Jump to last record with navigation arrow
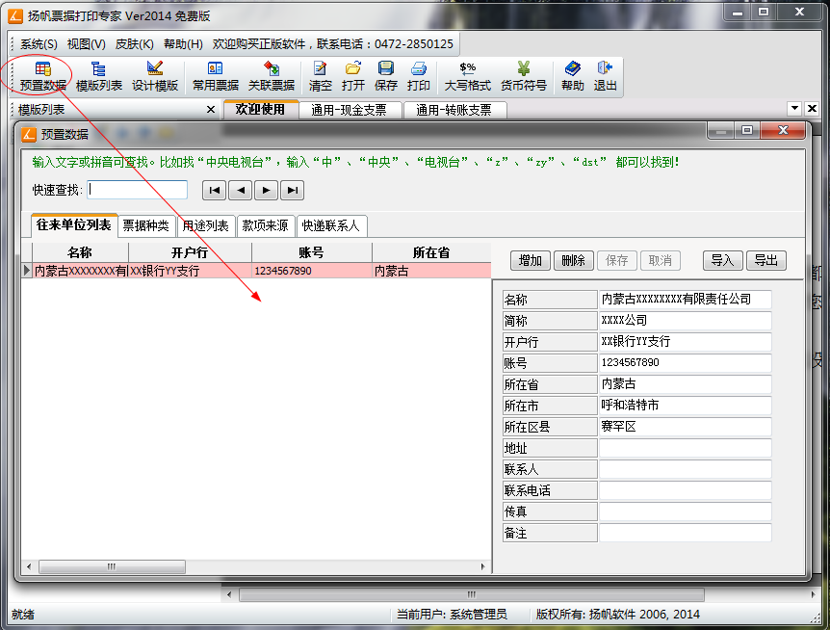Image resolution: width=830 pixels, height=630 pixels. [293, 190]
